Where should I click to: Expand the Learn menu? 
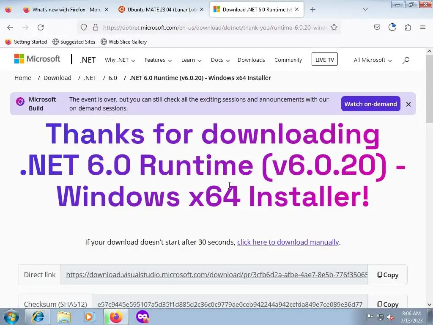(191, 60)
